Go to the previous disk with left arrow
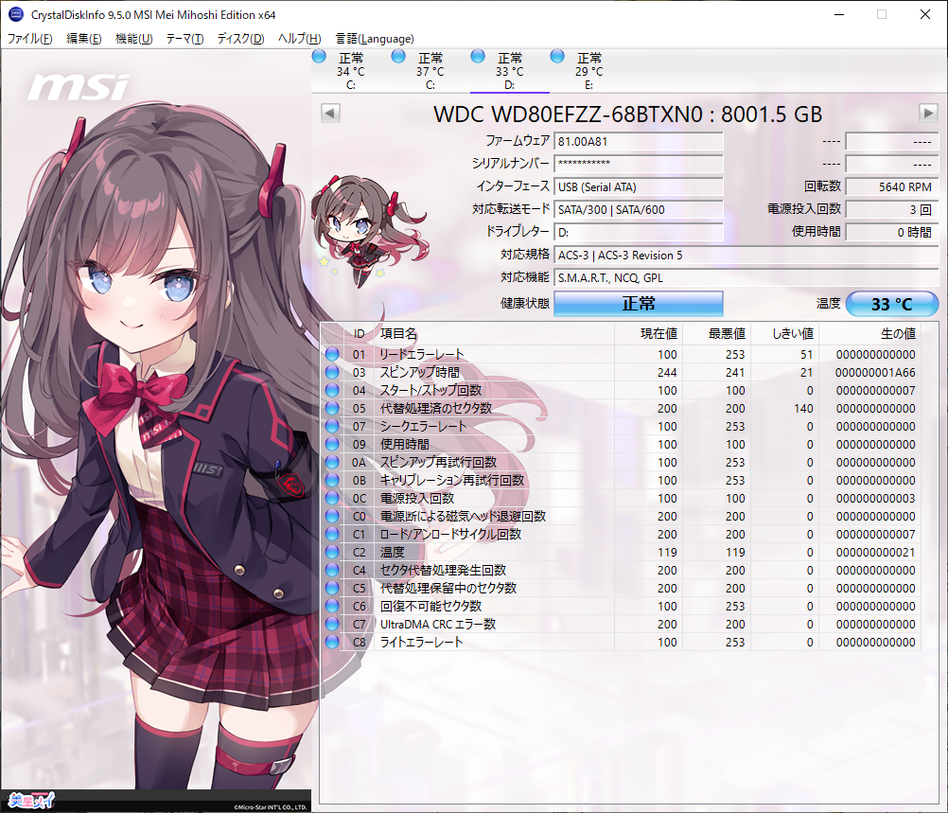 coord(330,114)
